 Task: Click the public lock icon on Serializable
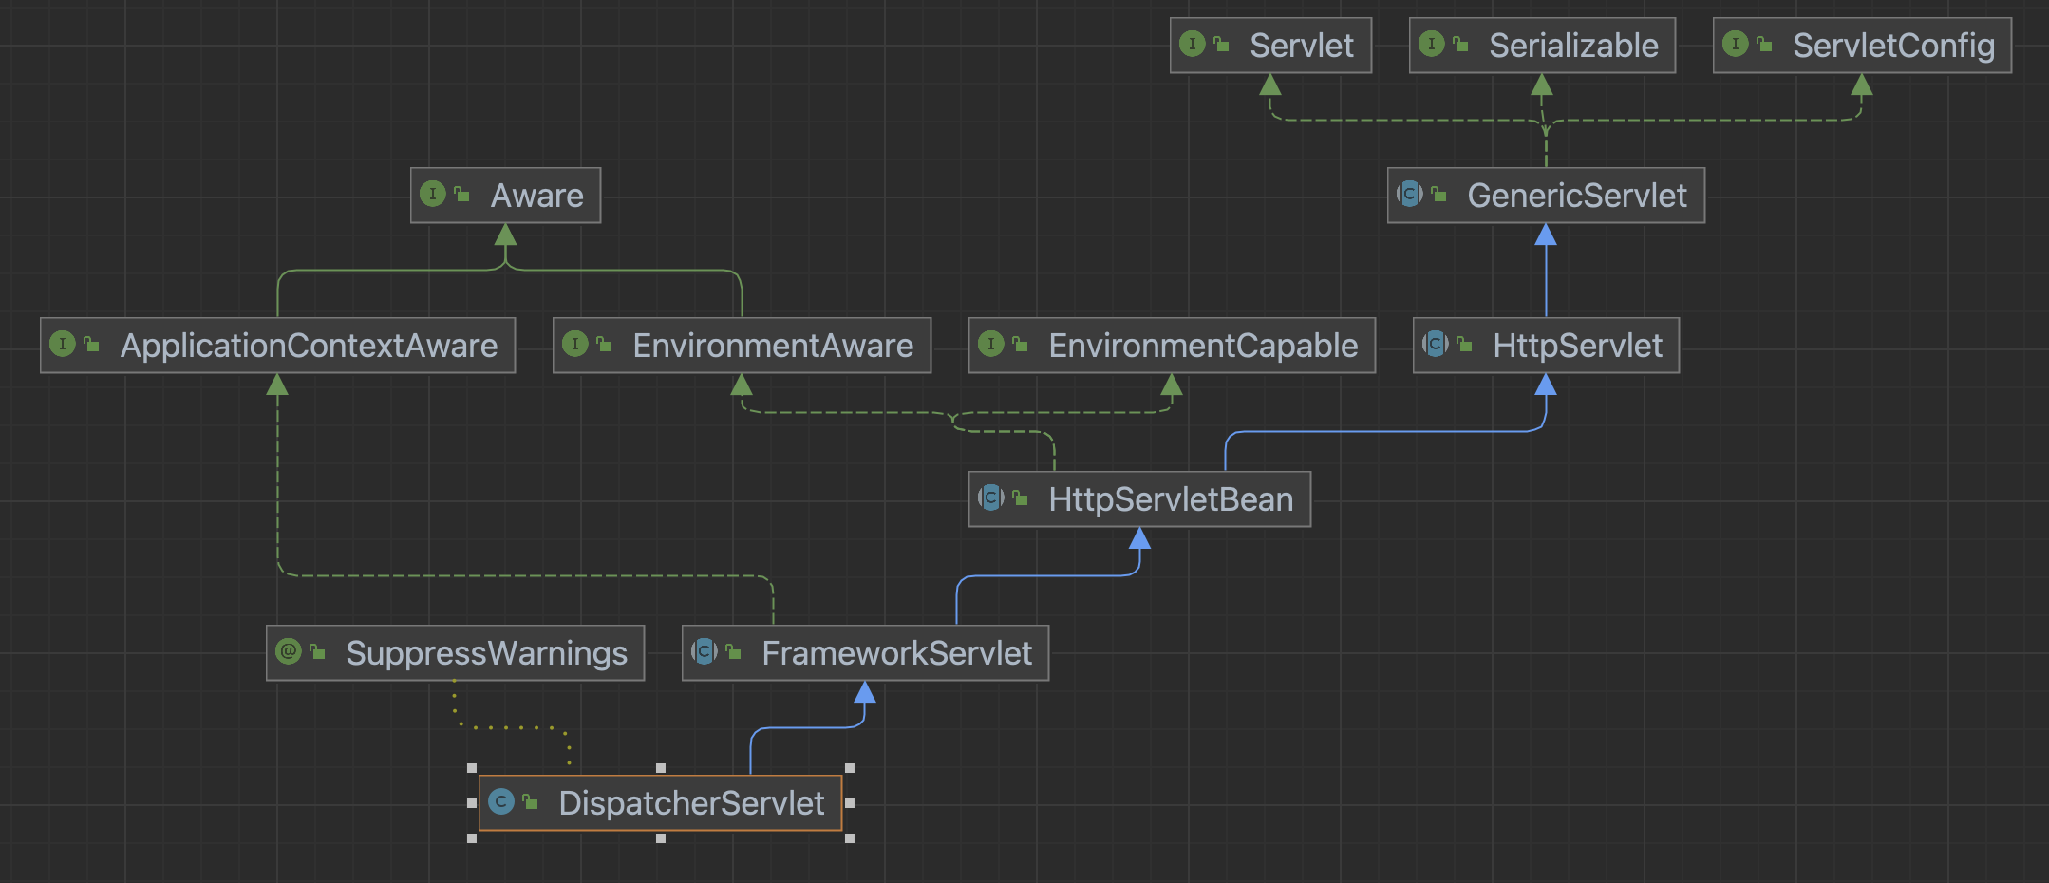[x=1460, y=44]
